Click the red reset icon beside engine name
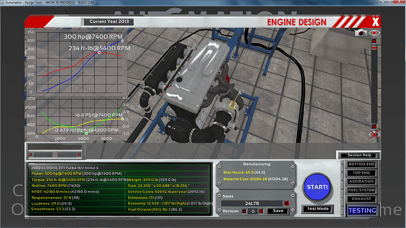The image size is (406, 228). pyautogui.click(x=287, y=203)
